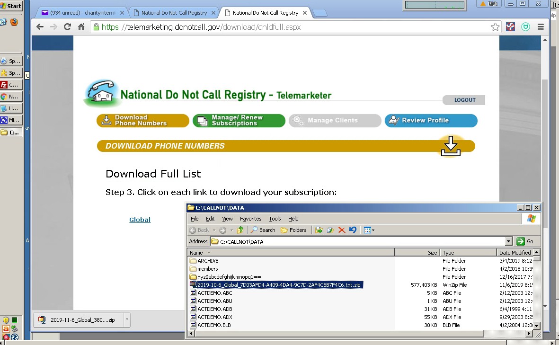Open the File menu in Explorer
Image resolution: width=559 pixels, height=345 pixels.
click(x=195, y=219)
